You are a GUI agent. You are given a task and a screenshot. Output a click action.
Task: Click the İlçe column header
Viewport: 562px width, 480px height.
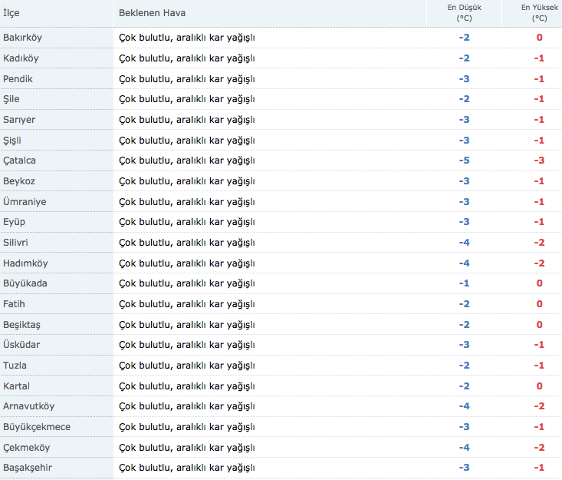[x=12, y=13]
